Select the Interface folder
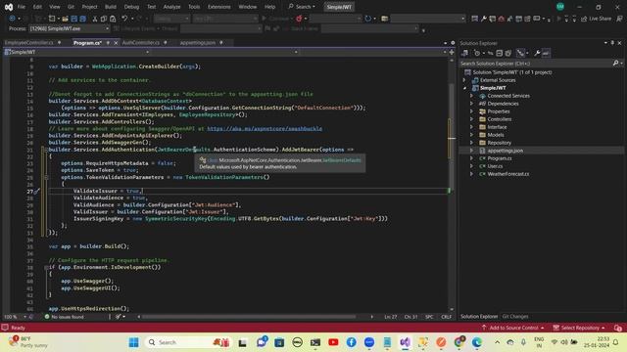 pos(497,127)
